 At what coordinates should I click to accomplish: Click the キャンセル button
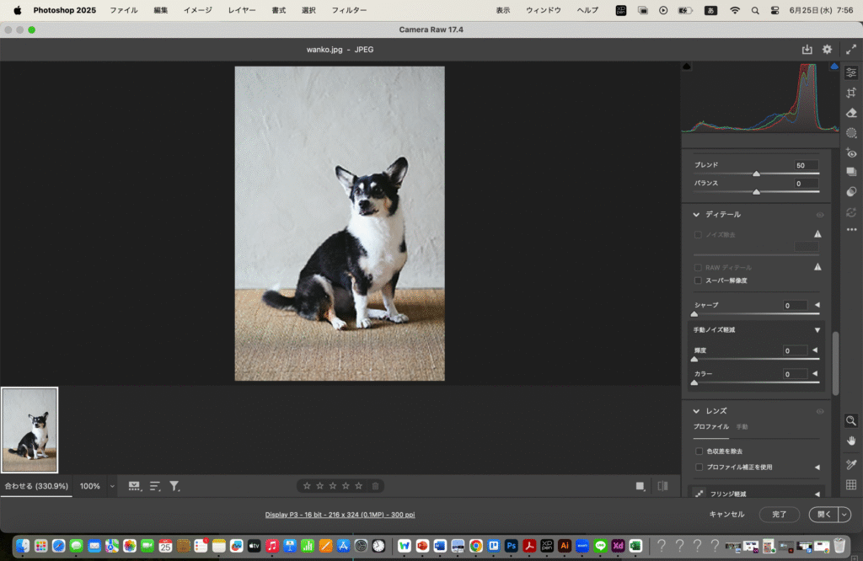point(726,514)
